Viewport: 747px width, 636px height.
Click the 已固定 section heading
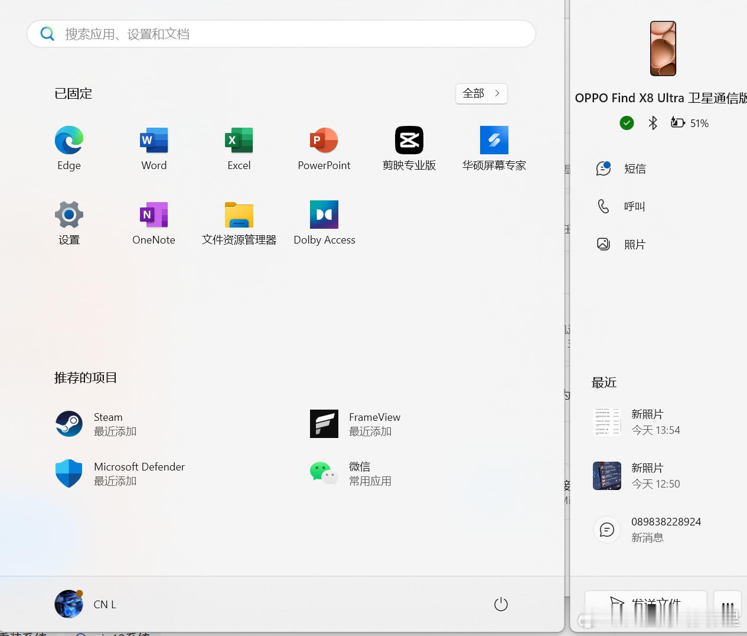pyautogui.click(x=73, y=93)
